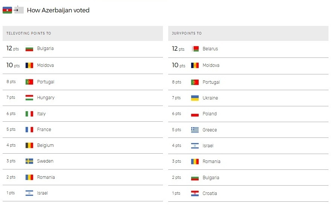Click the Croatia flag in jury 1 pts
333x207 pixels.
click(x=195, y=193)
